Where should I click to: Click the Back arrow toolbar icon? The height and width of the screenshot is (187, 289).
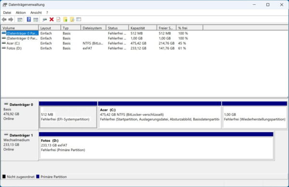click(4, 20)
